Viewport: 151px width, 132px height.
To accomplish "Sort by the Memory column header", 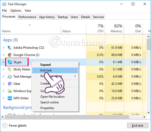I will [114, 29].
